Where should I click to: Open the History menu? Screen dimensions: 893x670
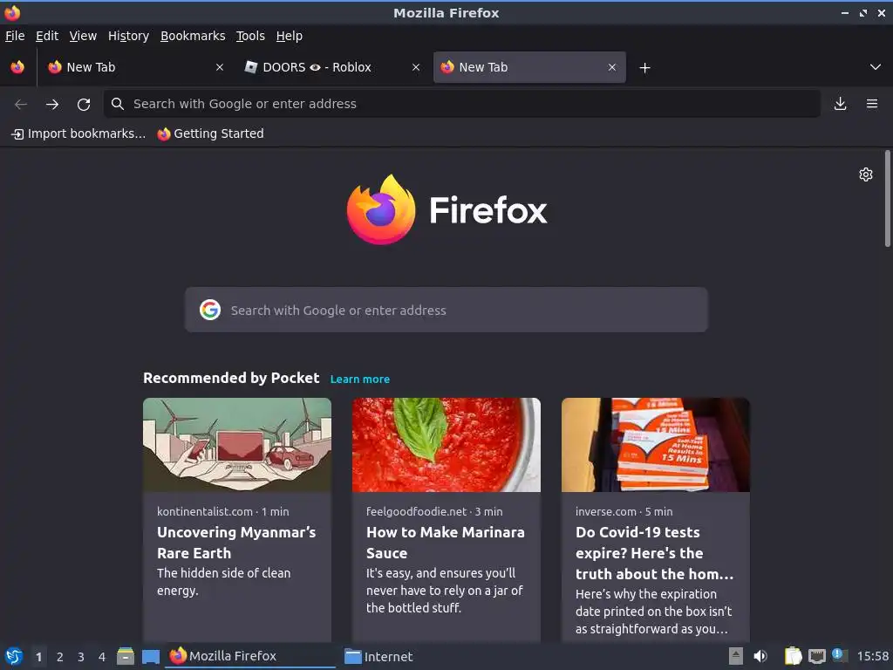tap(128, 36)
